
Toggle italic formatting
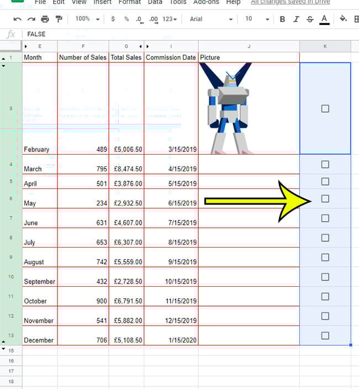click(x=296, y=19)
